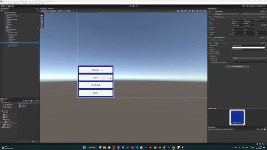Open the Local/Global handle rotation dropdown
This screenshot has height=150, width=267.
point(53,11)
